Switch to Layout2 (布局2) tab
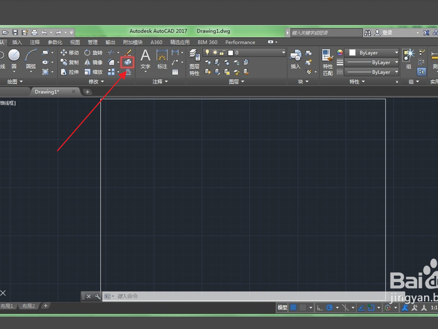The height and width of the screenshot is (329, 438). [28, 306]
